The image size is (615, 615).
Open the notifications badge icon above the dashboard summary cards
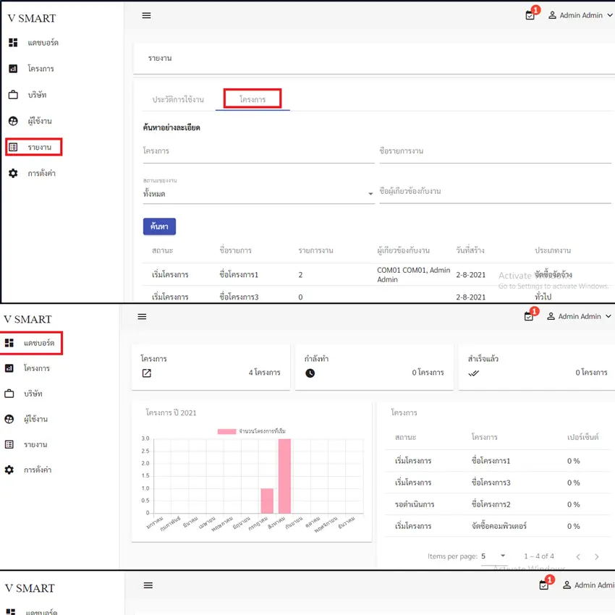(x=530, y=316)
